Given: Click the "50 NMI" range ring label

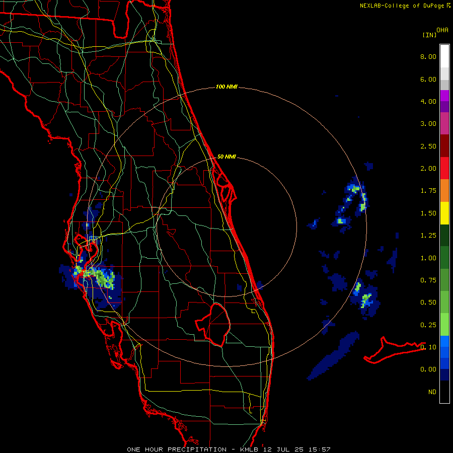Looking at the screenshot, I should (226, 157).
